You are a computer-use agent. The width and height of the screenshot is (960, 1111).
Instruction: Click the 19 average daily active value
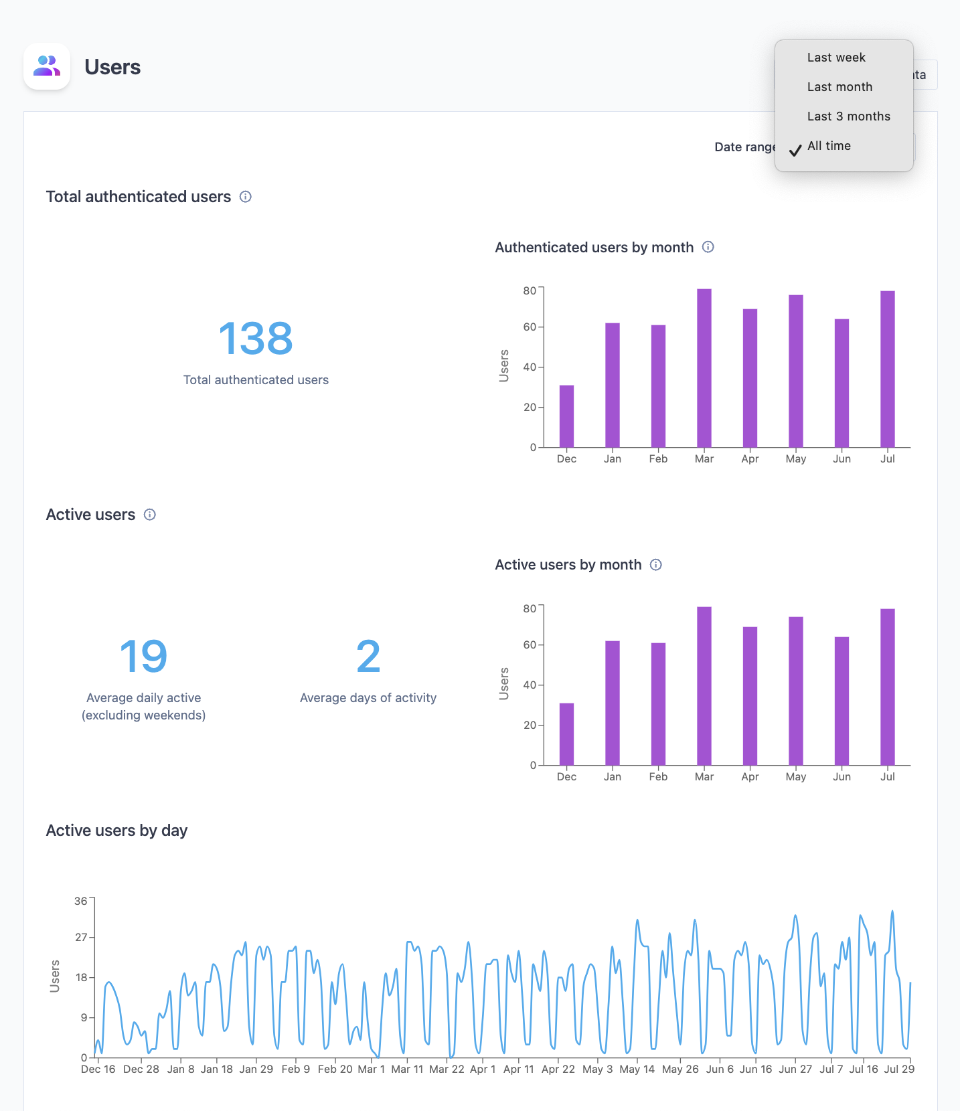click(143, 656)
